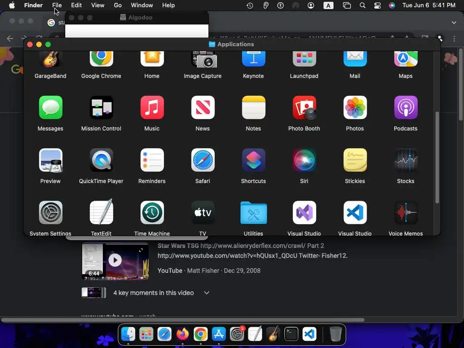Screen dimensions: 464x348
Task: Open Safari from Applications window
Action: (x=203, y=160)
